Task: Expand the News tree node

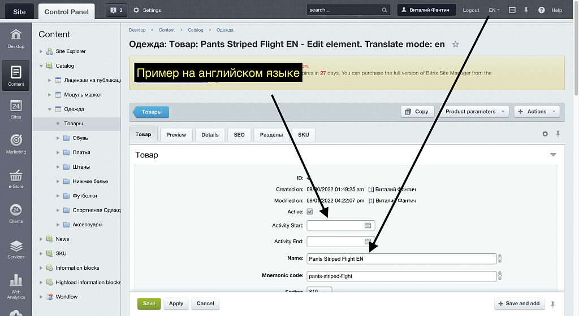Action: click(41, 239)
